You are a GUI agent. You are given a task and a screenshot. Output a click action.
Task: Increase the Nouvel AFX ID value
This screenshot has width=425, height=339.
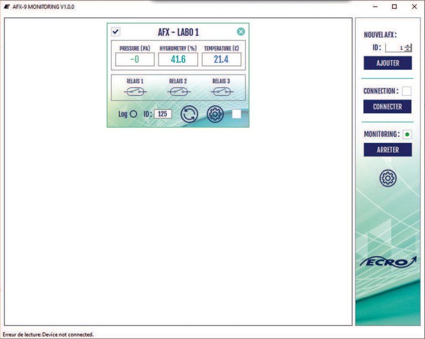(408, 45)
